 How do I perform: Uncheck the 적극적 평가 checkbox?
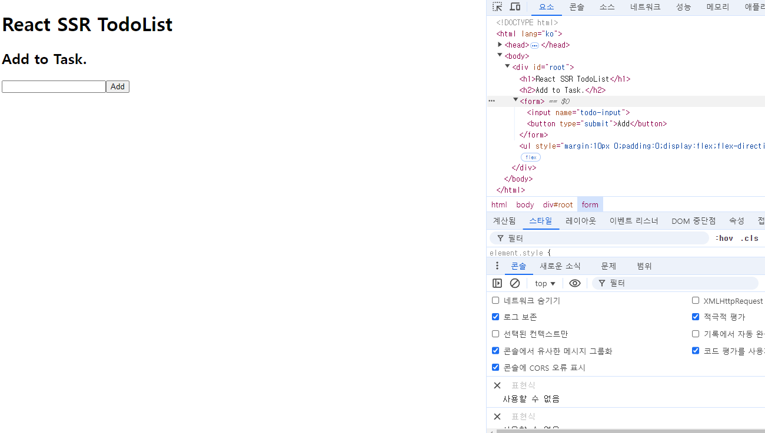pyautogui.click(x=696, y=317)
